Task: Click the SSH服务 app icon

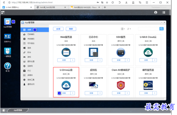Action: (x=121, y=52)
